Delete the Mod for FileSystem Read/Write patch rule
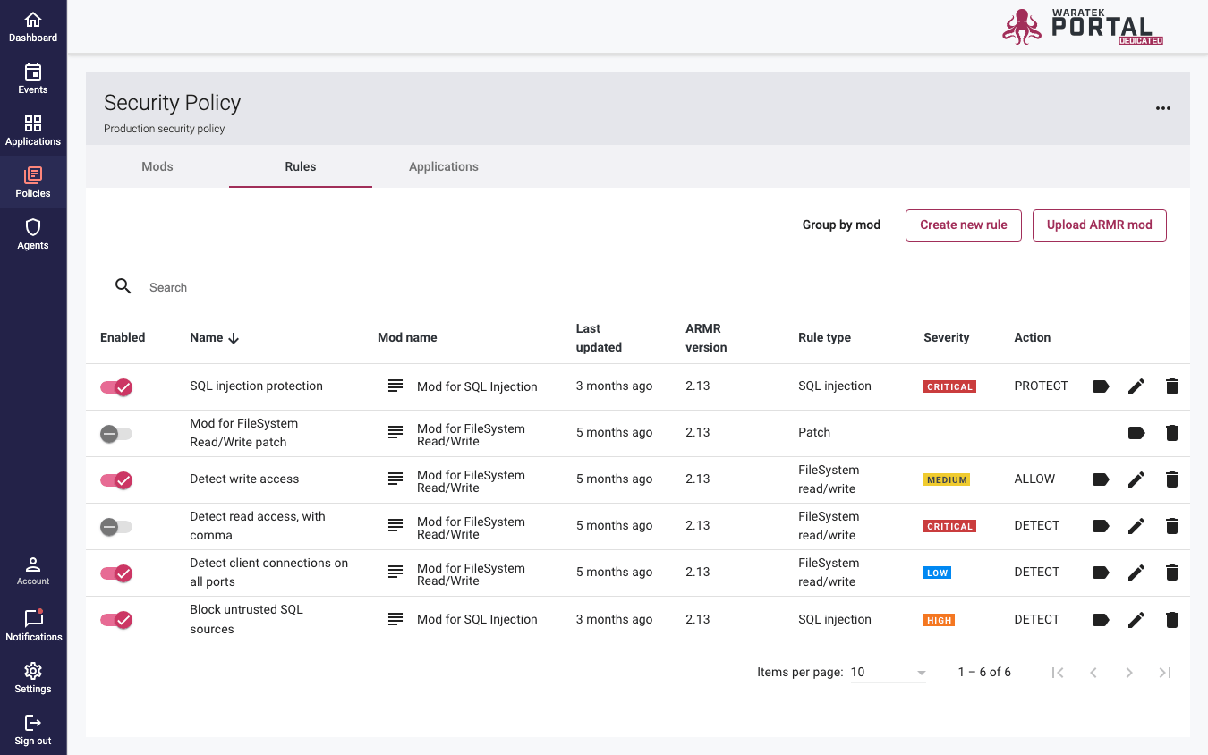1208x755 pixels. (1171, 433)
